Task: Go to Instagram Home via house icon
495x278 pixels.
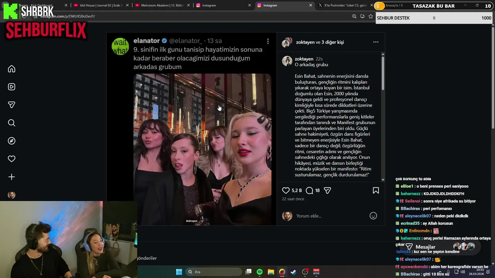Action: pos(12,69)
